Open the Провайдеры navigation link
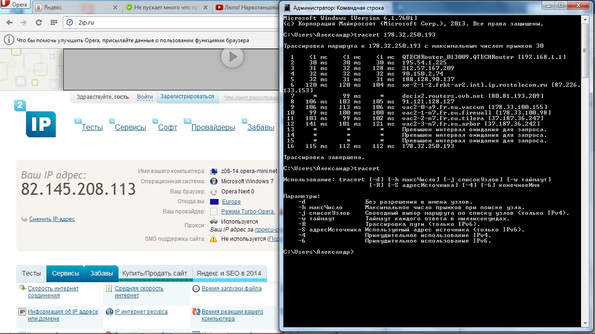Image resolution: width=595 pixels, height=334 pixels. click(213, 127)
